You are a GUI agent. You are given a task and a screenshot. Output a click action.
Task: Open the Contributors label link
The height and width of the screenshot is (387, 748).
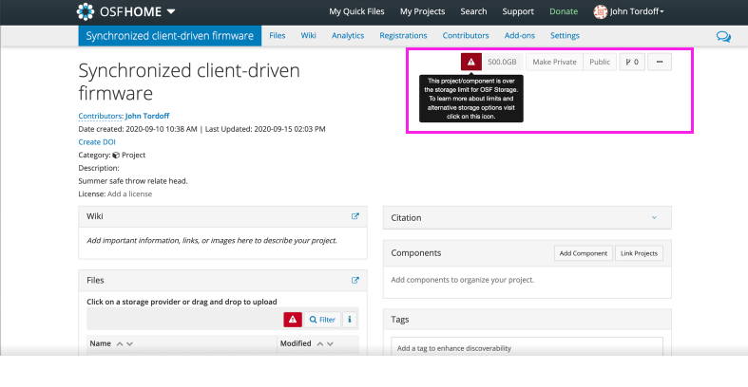(100, 116)
